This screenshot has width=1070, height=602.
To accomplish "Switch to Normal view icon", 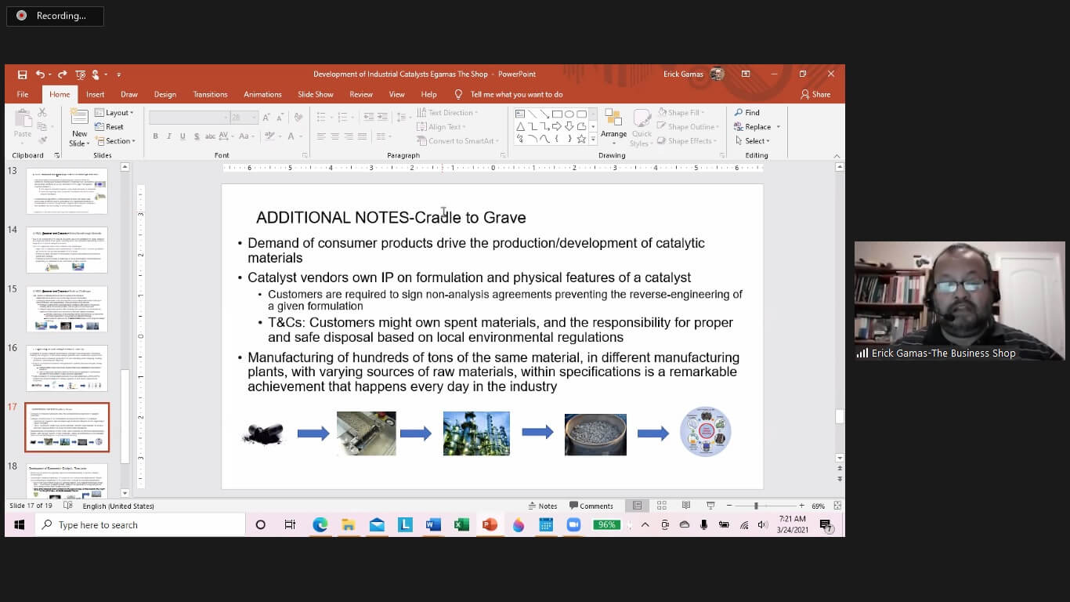I will tap(637, 506).
